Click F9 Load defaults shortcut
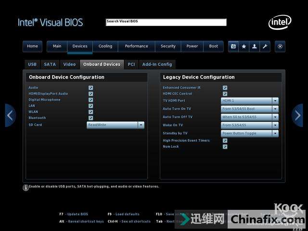This screenshot has width=308, height=231. (x=124, y=214)
